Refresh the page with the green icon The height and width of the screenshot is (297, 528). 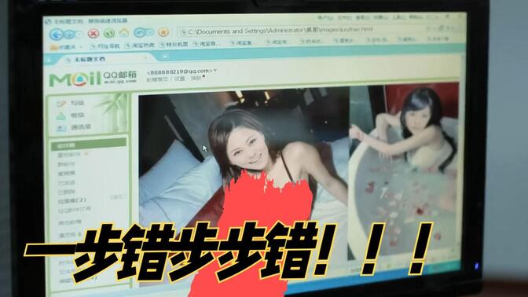(108, 33)
